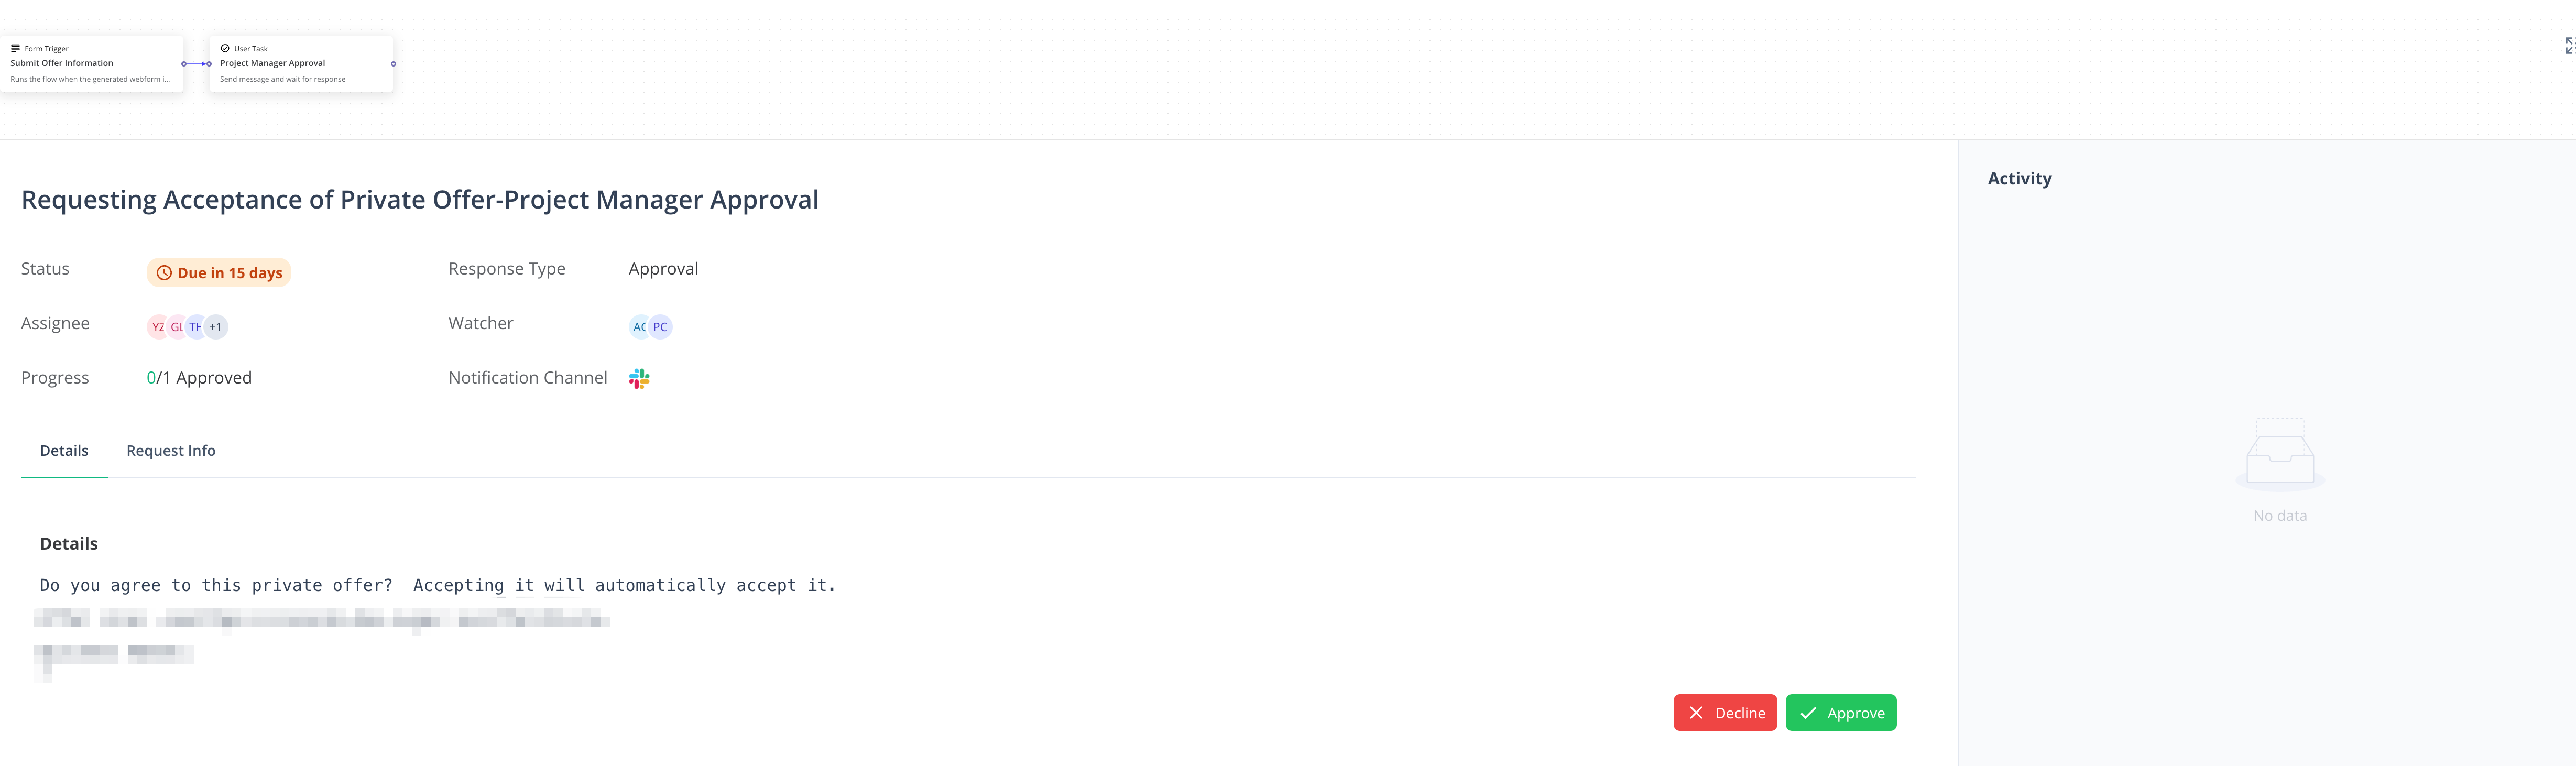
Task: Switch to the Details tab
Action: click(x=64, y=451)
